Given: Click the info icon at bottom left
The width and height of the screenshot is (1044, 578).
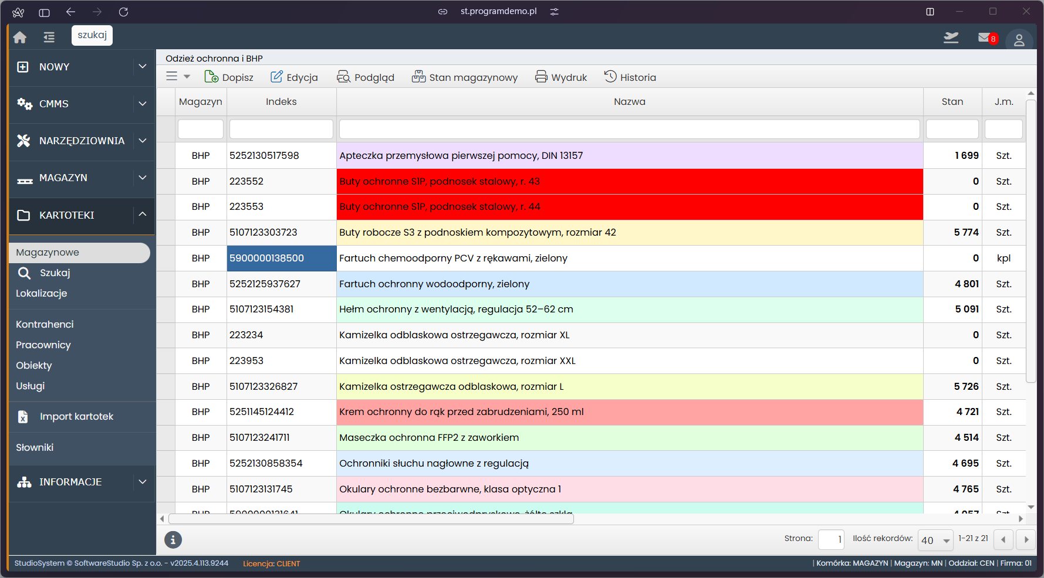Looking at the screenshot, I should pos(173,540).
